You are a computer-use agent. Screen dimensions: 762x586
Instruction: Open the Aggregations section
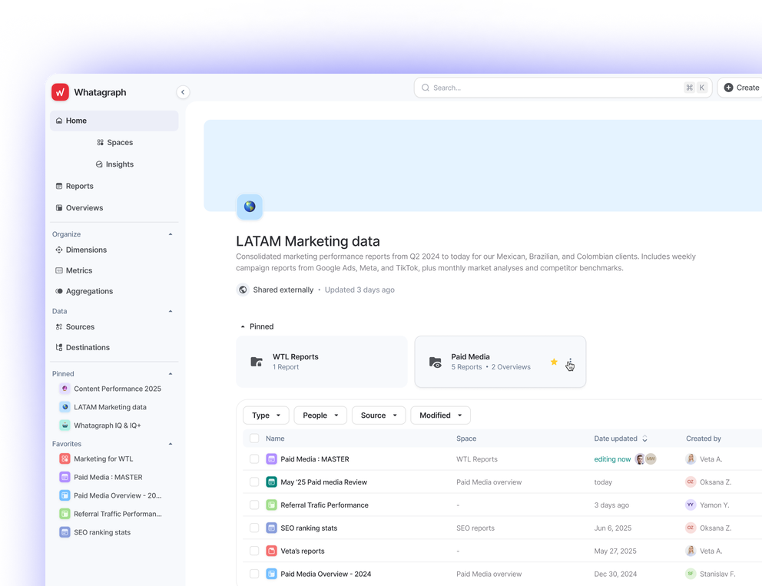[91, 291]
